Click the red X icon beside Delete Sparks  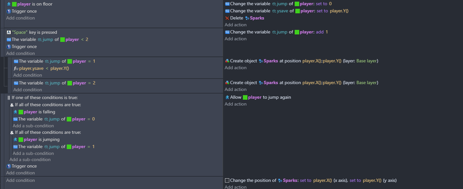click(x=227, y=18)
